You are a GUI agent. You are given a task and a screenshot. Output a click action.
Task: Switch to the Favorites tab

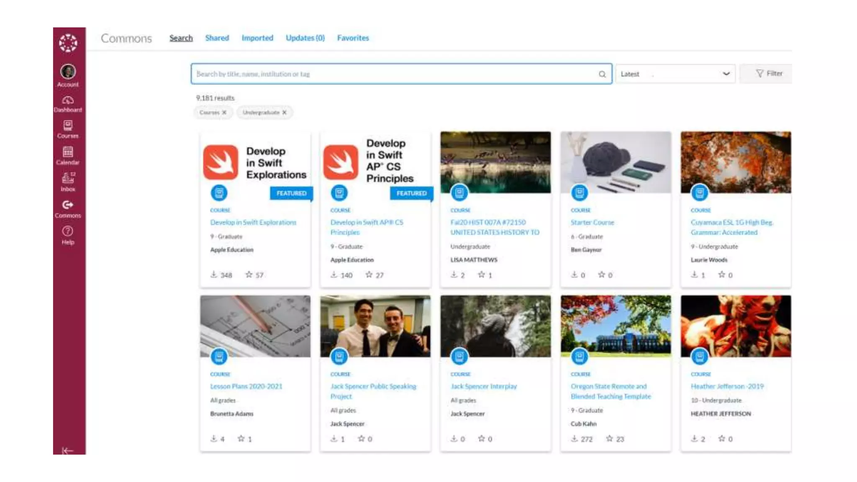click(353, 38)
